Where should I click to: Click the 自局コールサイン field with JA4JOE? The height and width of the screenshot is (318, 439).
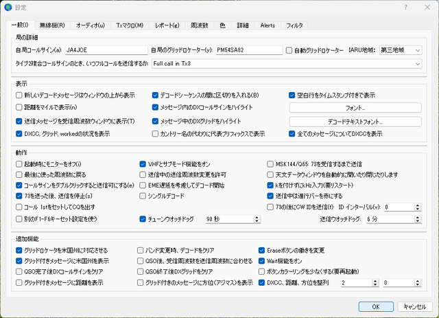pyautogui.click(x=106, y=50)
